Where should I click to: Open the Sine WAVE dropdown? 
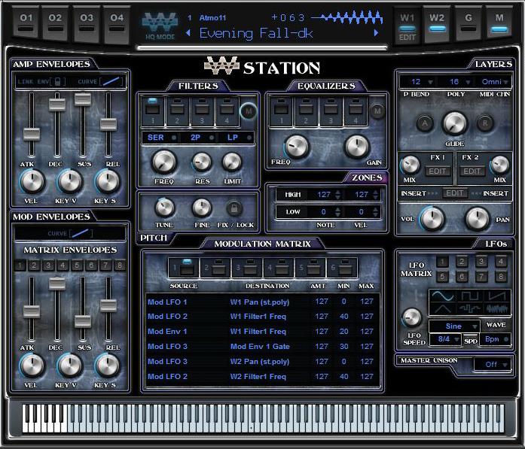(453, 326)
